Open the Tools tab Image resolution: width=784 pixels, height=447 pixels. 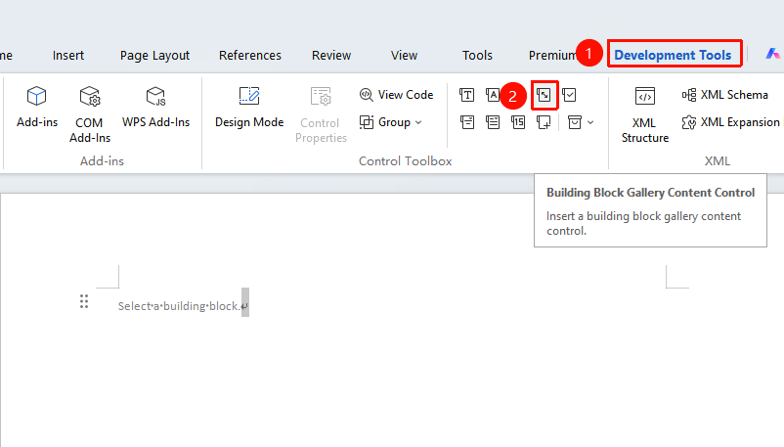tap(477, 55)
